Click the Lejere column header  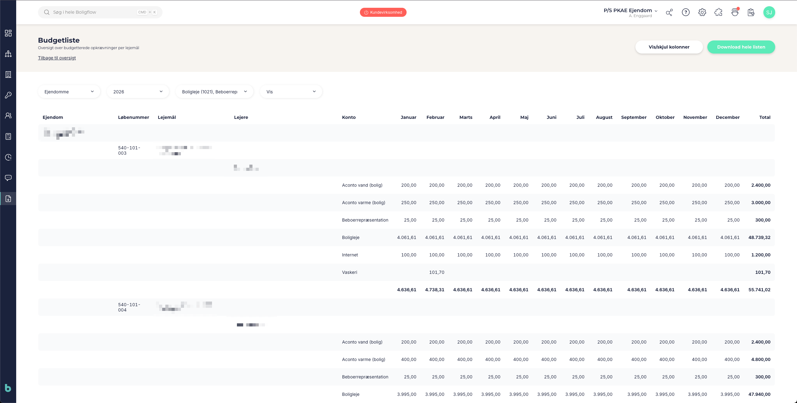click(x=241, y=117)
